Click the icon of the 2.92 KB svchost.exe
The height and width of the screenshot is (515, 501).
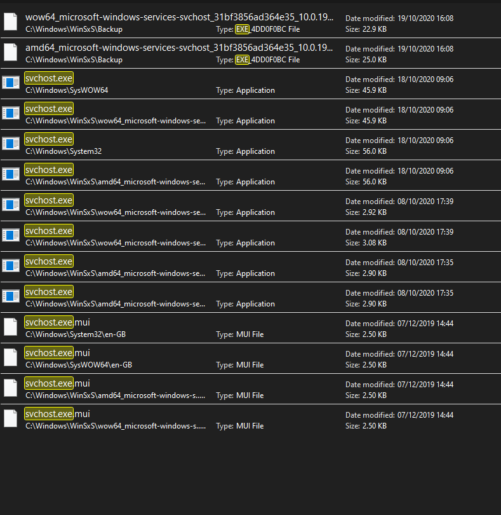coord(11,205)
